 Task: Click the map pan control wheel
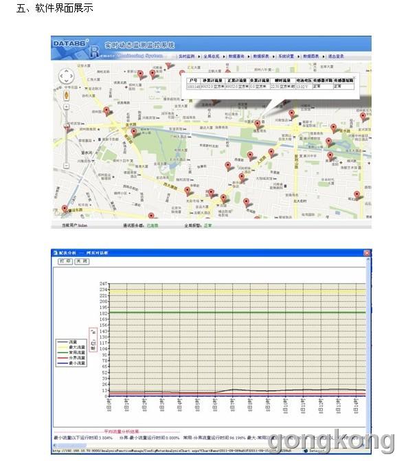[66, 76]
